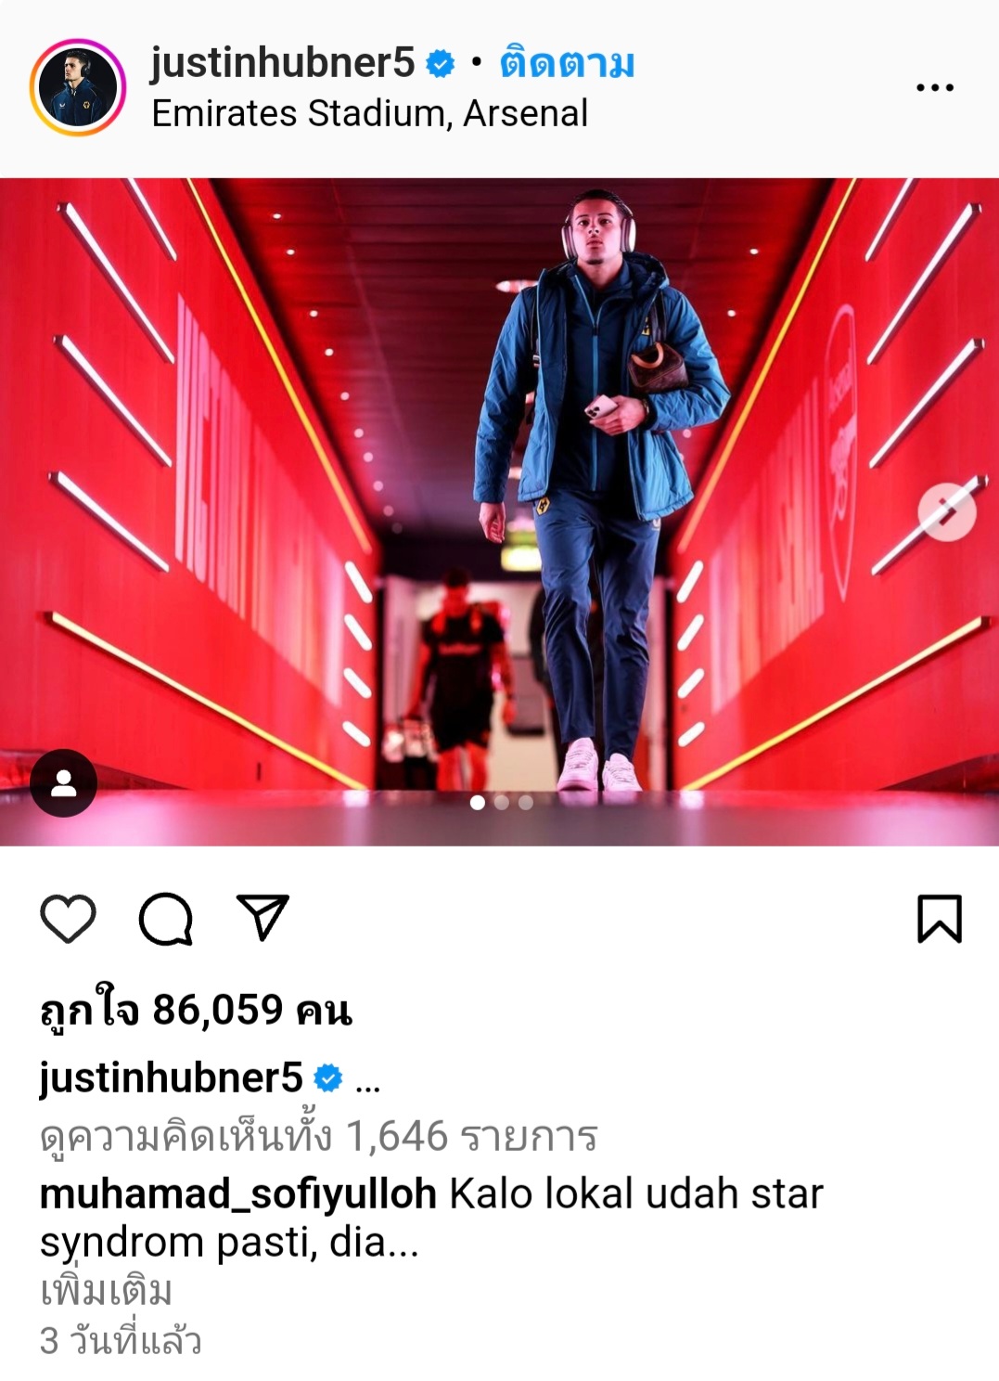Viewport: 999px width, 1381px height.
Task: Open three-dot options menu
Action: (935, 87)
